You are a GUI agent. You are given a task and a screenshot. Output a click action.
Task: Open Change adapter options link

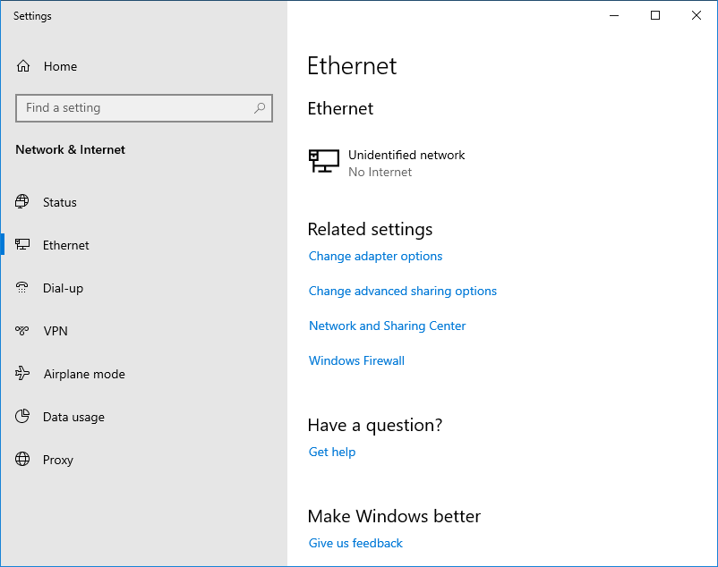point(375,256)
